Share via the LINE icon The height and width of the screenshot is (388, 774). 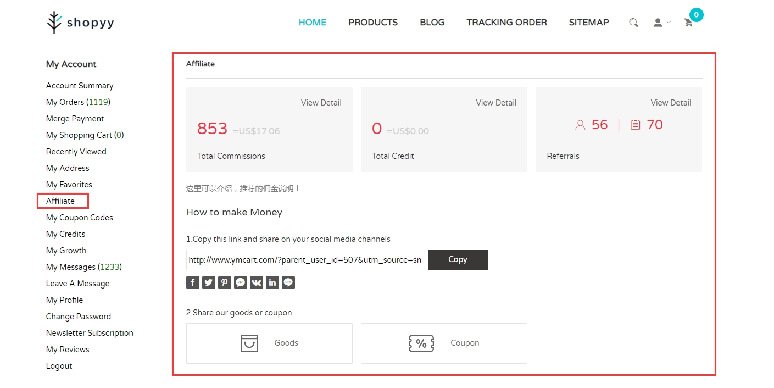click(x=288, y=282)
